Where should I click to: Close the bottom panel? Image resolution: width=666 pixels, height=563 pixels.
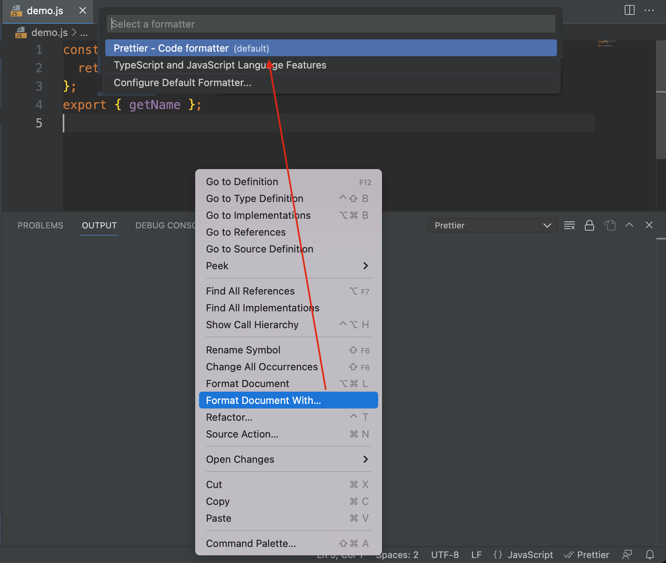(x=649, y=225)
